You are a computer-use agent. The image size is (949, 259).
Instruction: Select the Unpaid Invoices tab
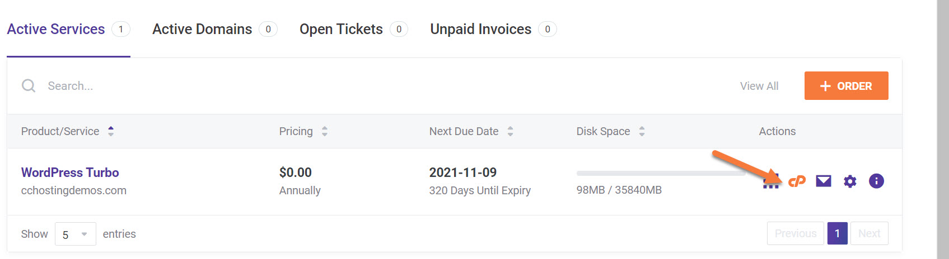tap(480, 29)
